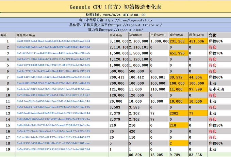
Task: Open address link starting 0xffc774b1b37c29ba
Action: pyautogui.click(x=53, y=71)
